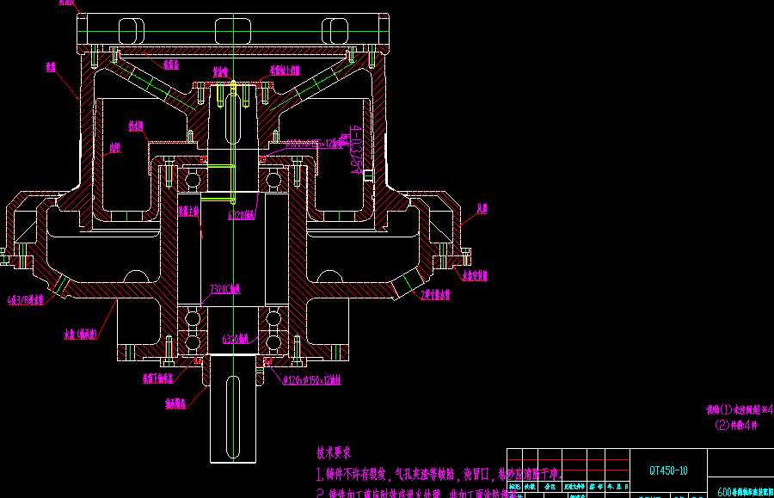Select the 分区 title block cell
The height and width of the screenshot is (498, 774).
(550, 487)
